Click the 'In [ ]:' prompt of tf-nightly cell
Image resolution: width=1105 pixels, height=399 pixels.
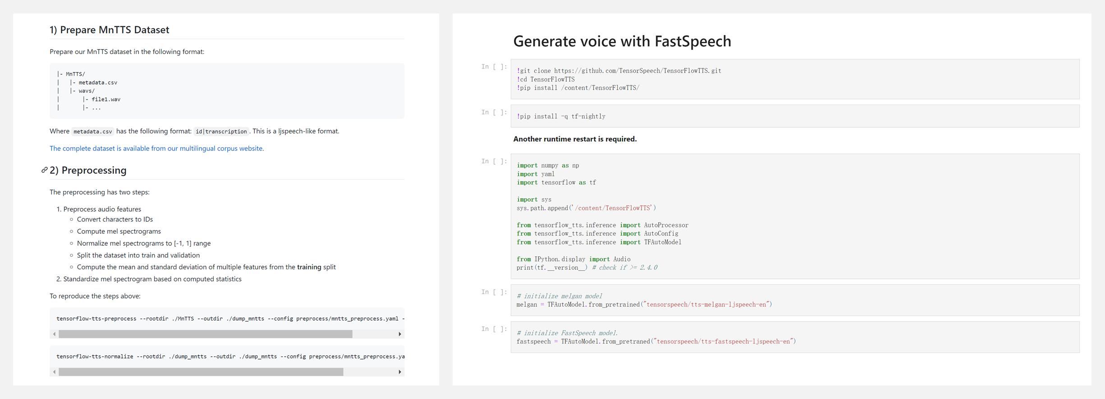point(494,113)
